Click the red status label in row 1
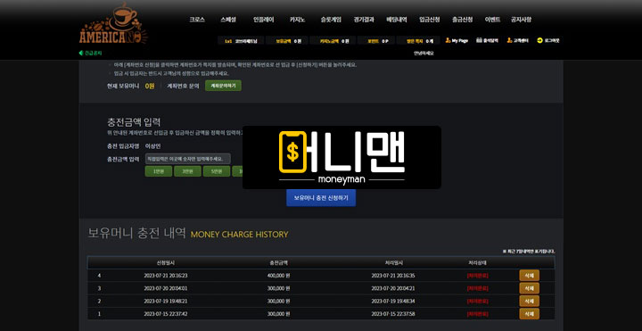The width and height of the screenshot is (642, 331). 477,314
